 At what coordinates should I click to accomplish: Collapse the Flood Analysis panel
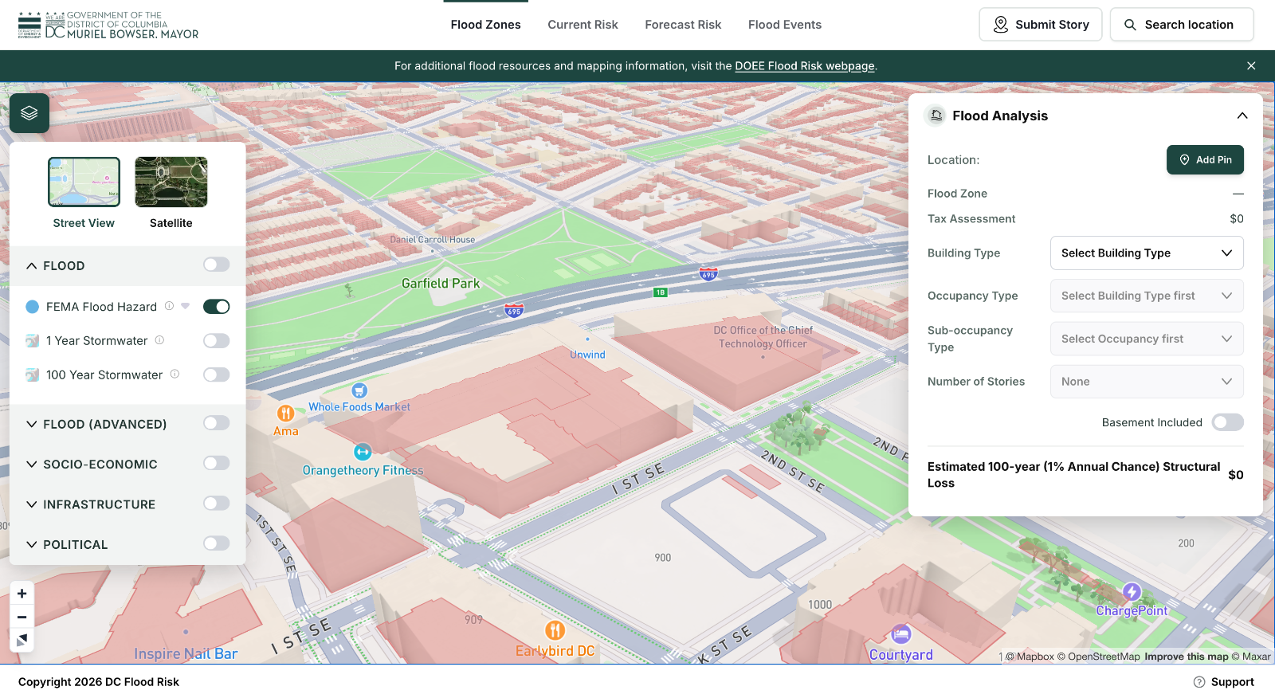coord(1242,116)
